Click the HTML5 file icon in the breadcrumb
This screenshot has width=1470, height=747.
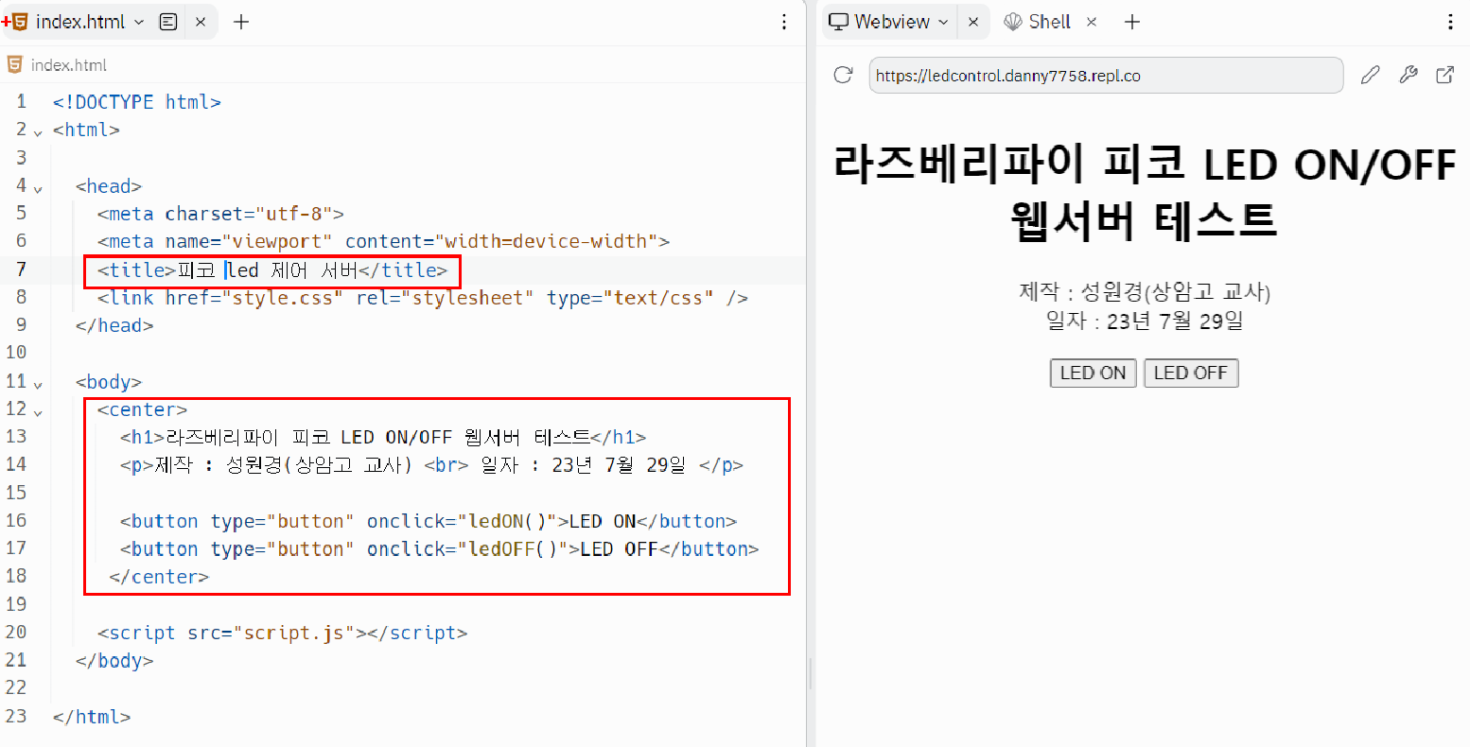pyautogui.click(x=14, y=64)
